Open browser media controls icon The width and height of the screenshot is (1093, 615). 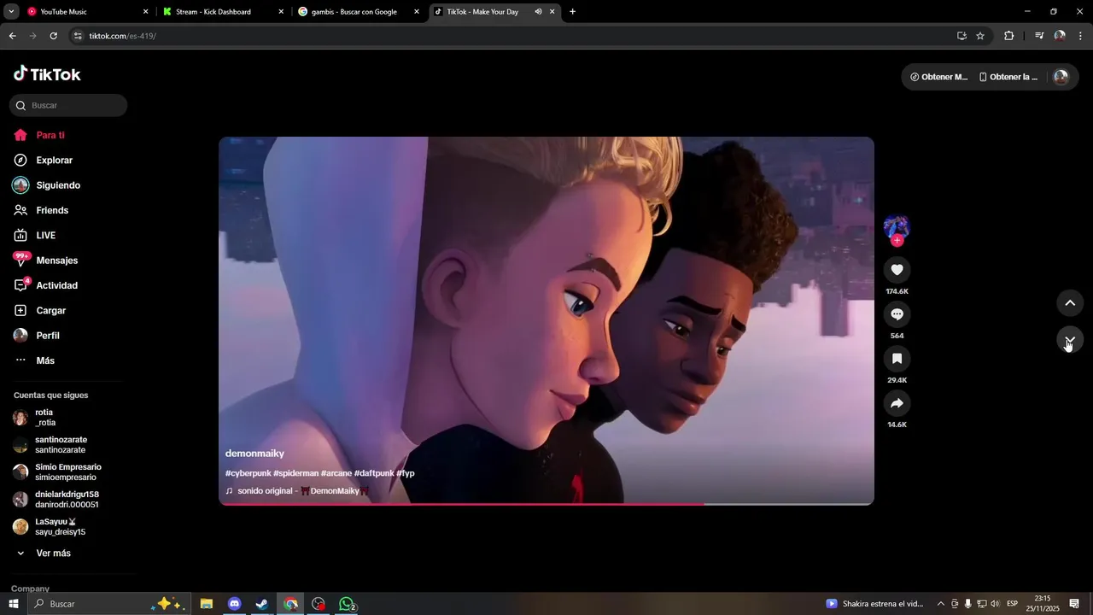[x=1039, y=36]
